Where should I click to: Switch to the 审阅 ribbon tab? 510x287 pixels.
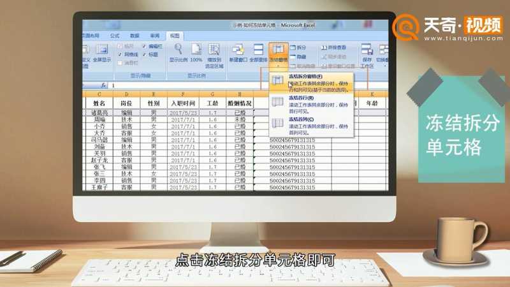pos(155,36)
